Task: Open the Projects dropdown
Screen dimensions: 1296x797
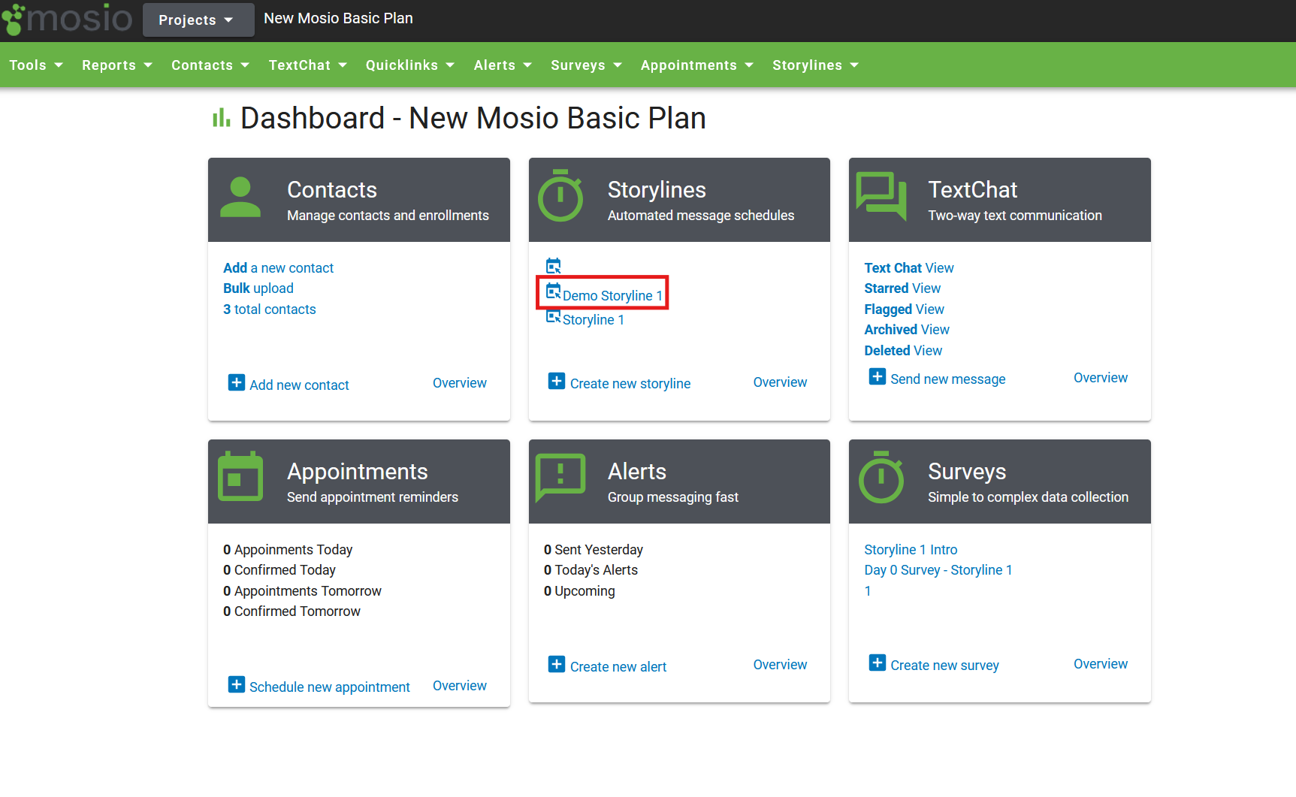Action: 198,20
